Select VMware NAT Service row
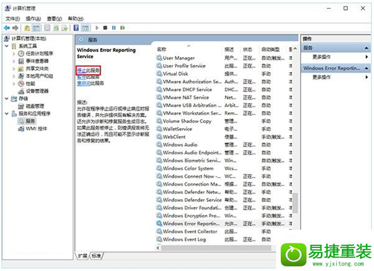Screen dimensions: 374x271 [x=224, y=97]
